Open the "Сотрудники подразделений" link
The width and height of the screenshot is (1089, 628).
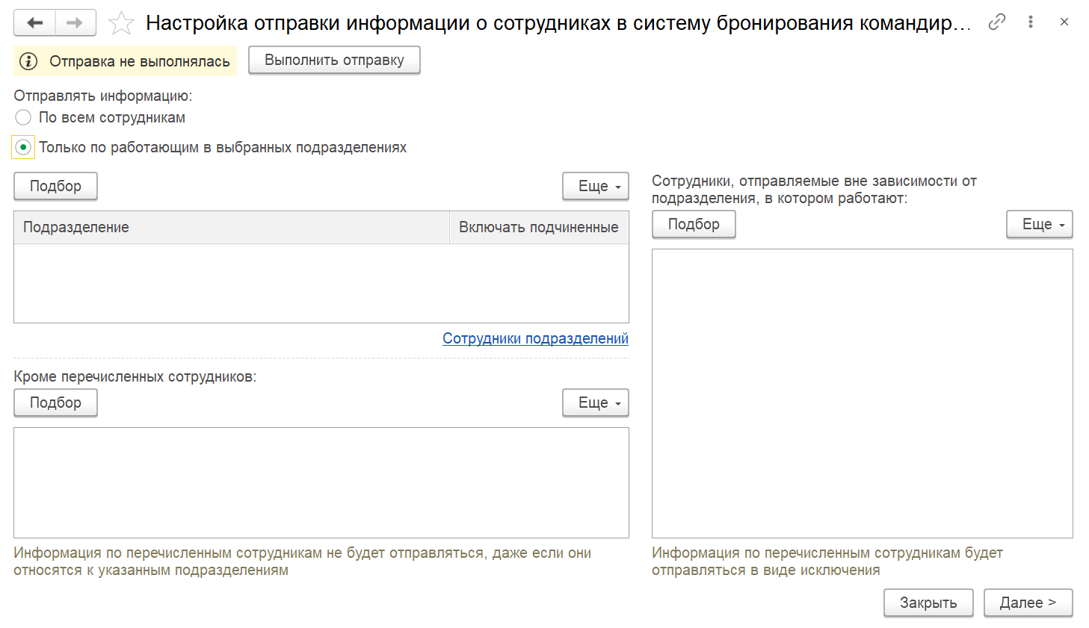point(535,338)
